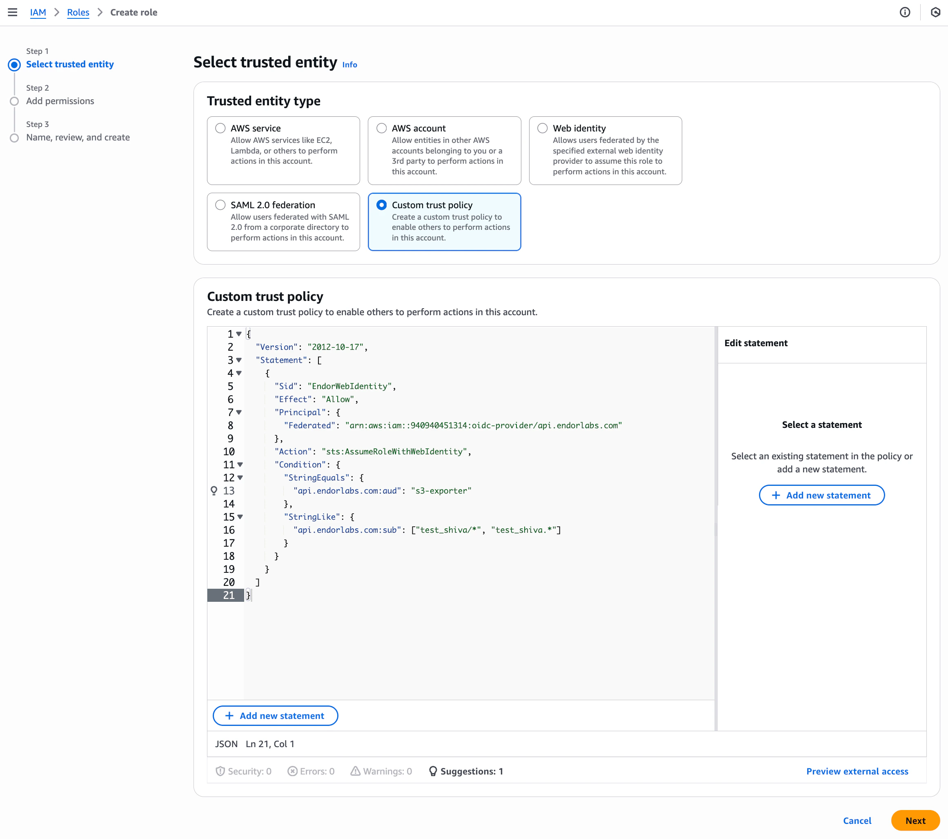Choose SAML 2.0 federation entity type
The image size is (948, 839).
(x=220, y=205)
